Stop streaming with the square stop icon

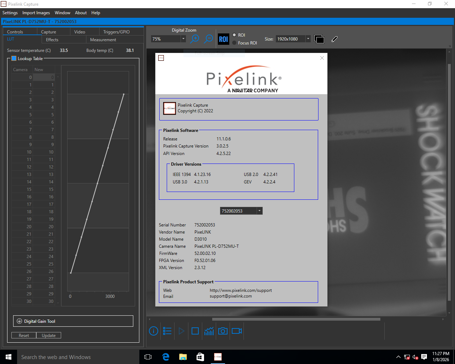pyautogui.click(x=195, y=331)
